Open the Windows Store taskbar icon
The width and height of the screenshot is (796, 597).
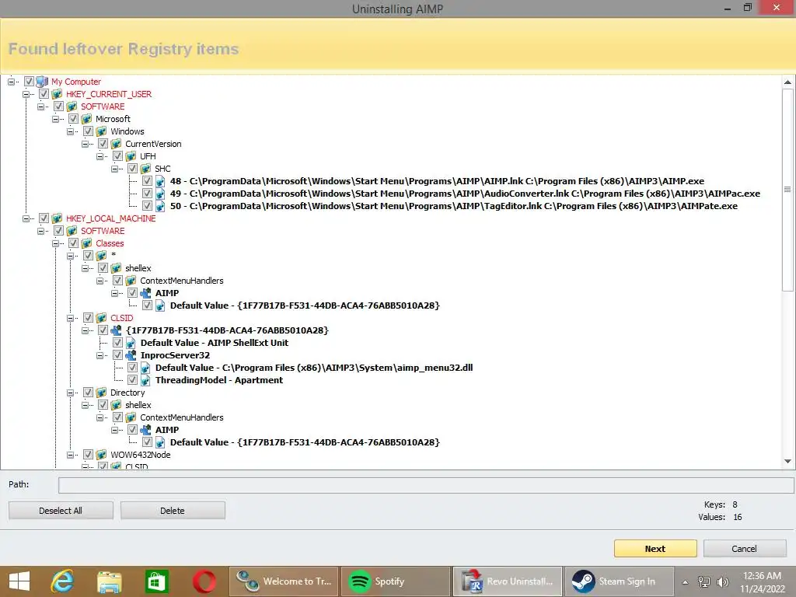tap(156, 581)
